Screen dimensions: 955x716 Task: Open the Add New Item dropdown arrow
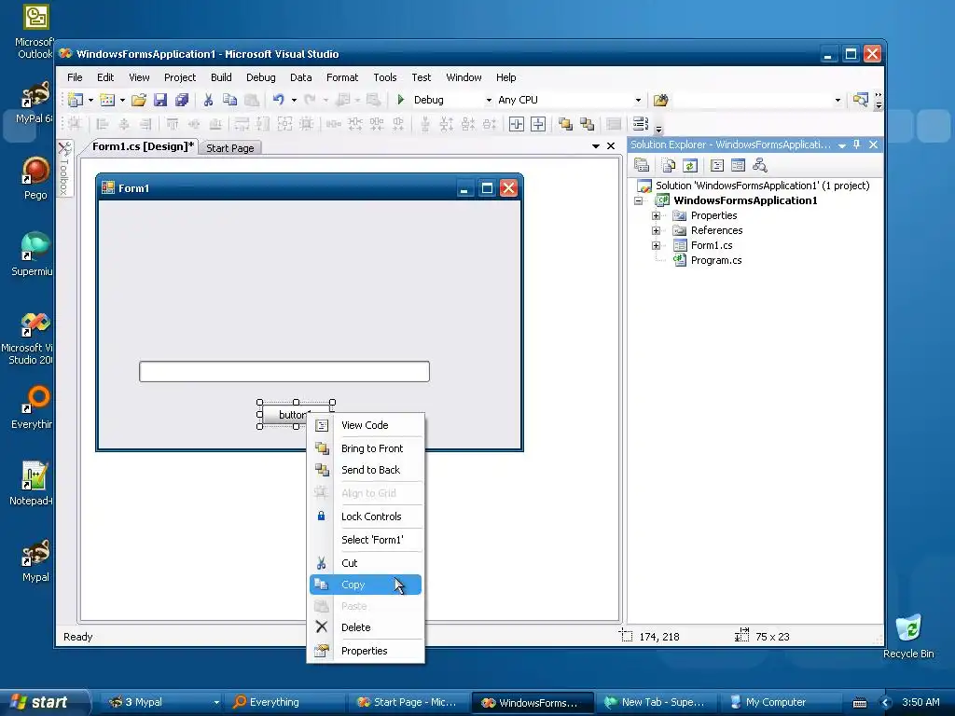(122, 101)
